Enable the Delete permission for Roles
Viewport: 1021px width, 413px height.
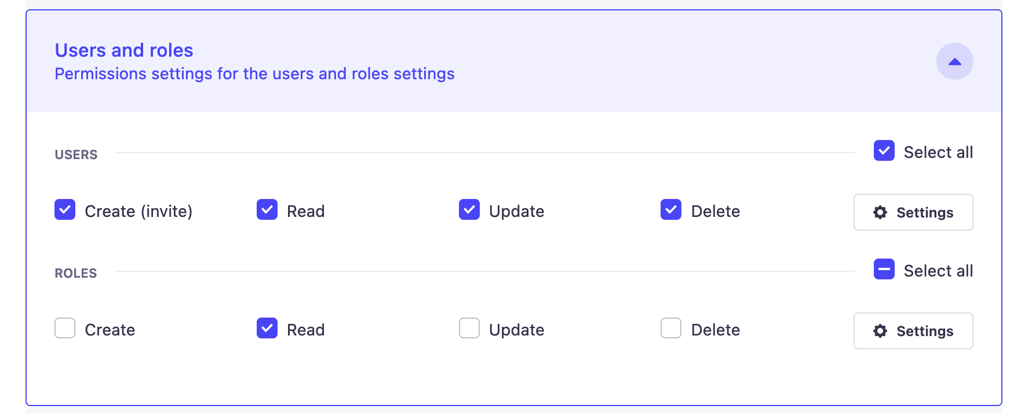[x=671, y=329]
